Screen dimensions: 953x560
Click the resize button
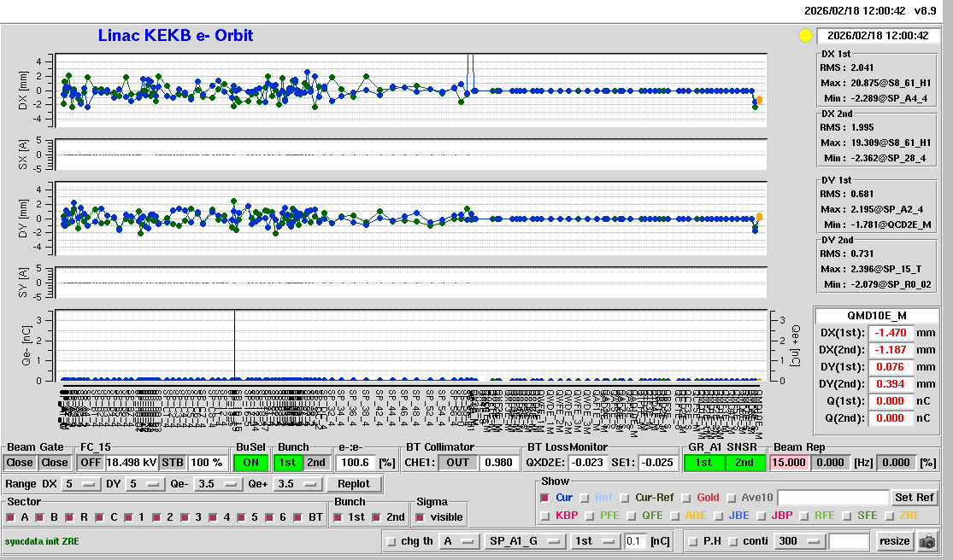[894, 541]
